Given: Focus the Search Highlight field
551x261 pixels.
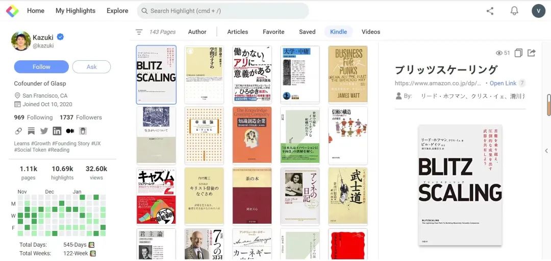Looking at the screenshot, I should pyautogui.click(x=223, y=11).
